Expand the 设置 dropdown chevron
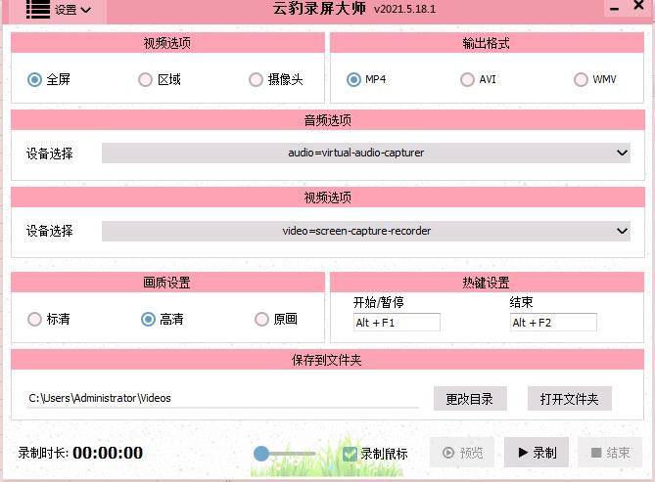Image resolution: width=655 pixels, height=482 pixels. (85, 10)
